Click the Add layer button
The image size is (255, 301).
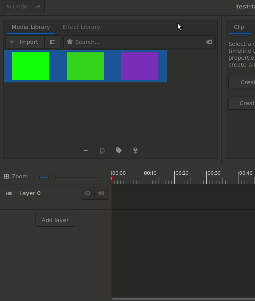tap(55, 220)
